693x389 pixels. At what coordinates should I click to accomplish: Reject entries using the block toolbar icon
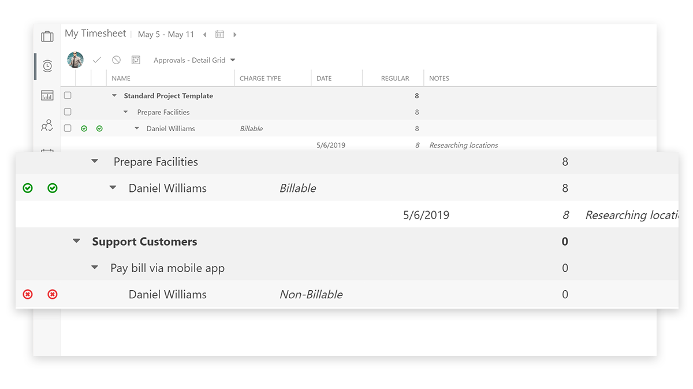pyautogui.click(x=116, y=60)
